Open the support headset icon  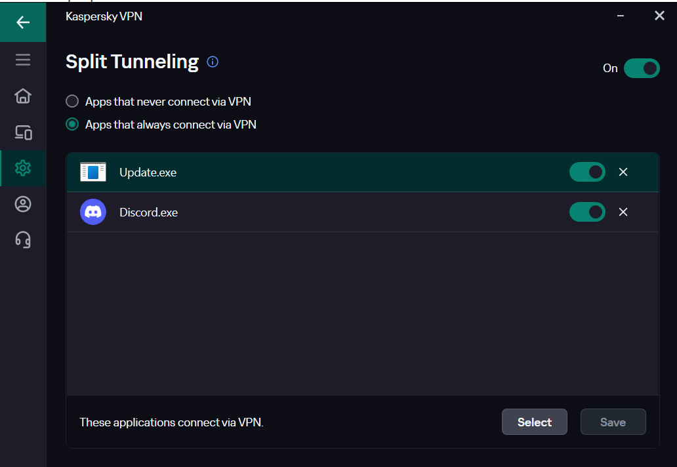(23, 240)
